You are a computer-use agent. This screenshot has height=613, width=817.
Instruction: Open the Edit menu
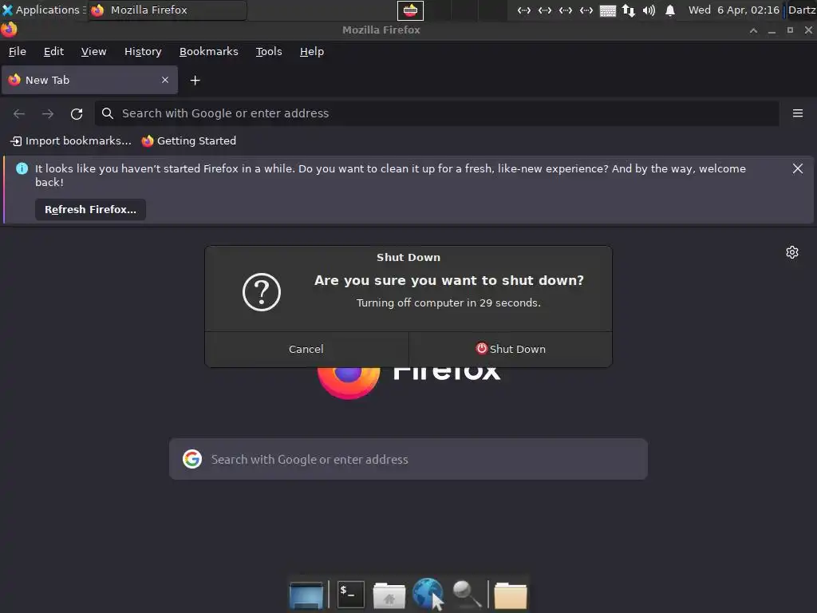[53, 52]
